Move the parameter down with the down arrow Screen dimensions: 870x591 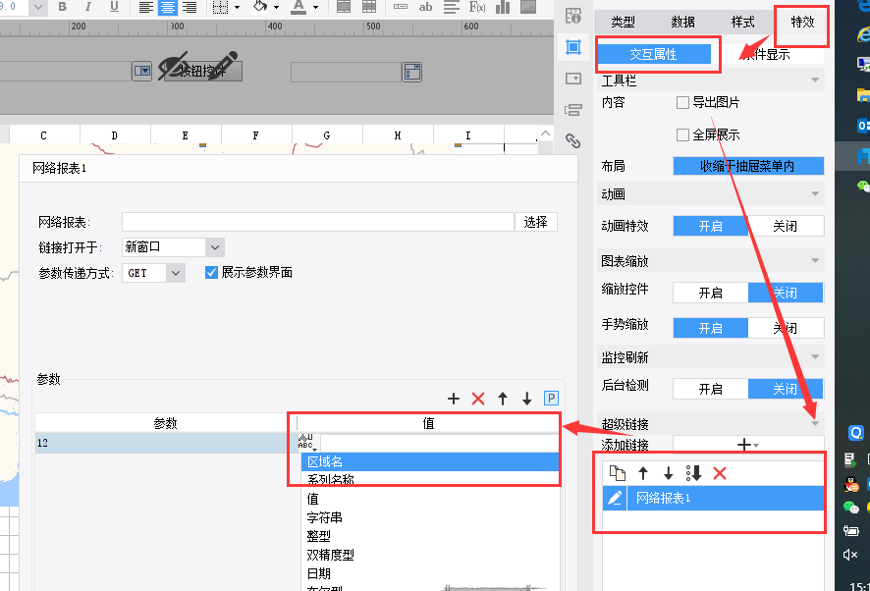tap(527, 399)
